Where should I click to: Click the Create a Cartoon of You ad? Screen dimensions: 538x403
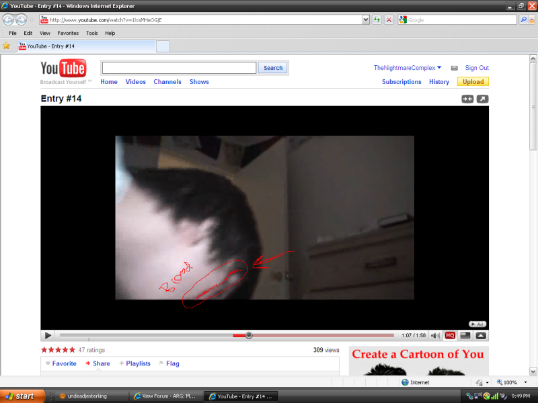[418, 361]
